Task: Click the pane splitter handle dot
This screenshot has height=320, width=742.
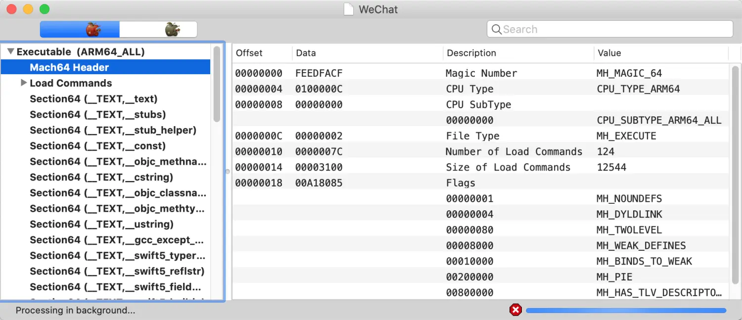Action: 228,172
